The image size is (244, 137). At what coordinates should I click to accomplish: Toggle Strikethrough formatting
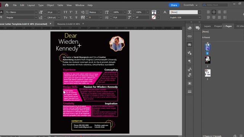[76, 18]
